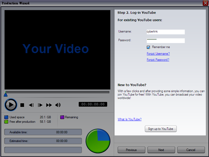Screen dimensions: 209x157
Task: Click the For existing YouTube users heading
Action: 140,20
